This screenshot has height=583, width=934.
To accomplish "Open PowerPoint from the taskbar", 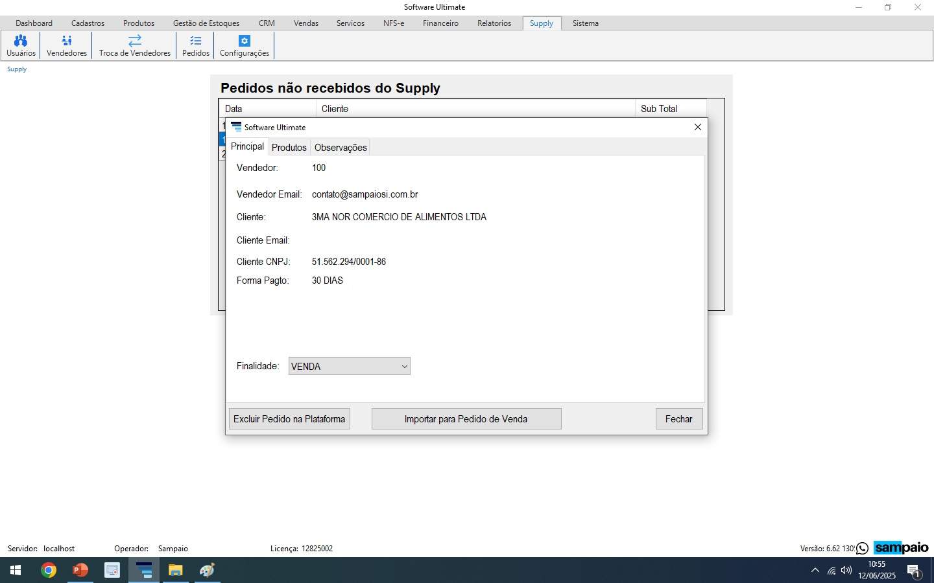I will click(x=80, y=570).
